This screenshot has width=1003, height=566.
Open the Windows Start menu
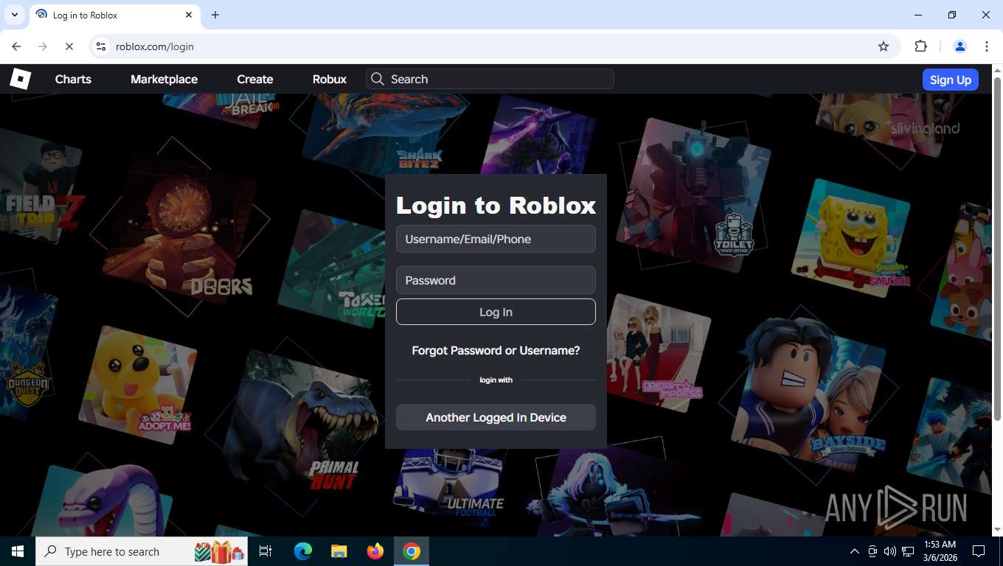click(x=17, y=551)
